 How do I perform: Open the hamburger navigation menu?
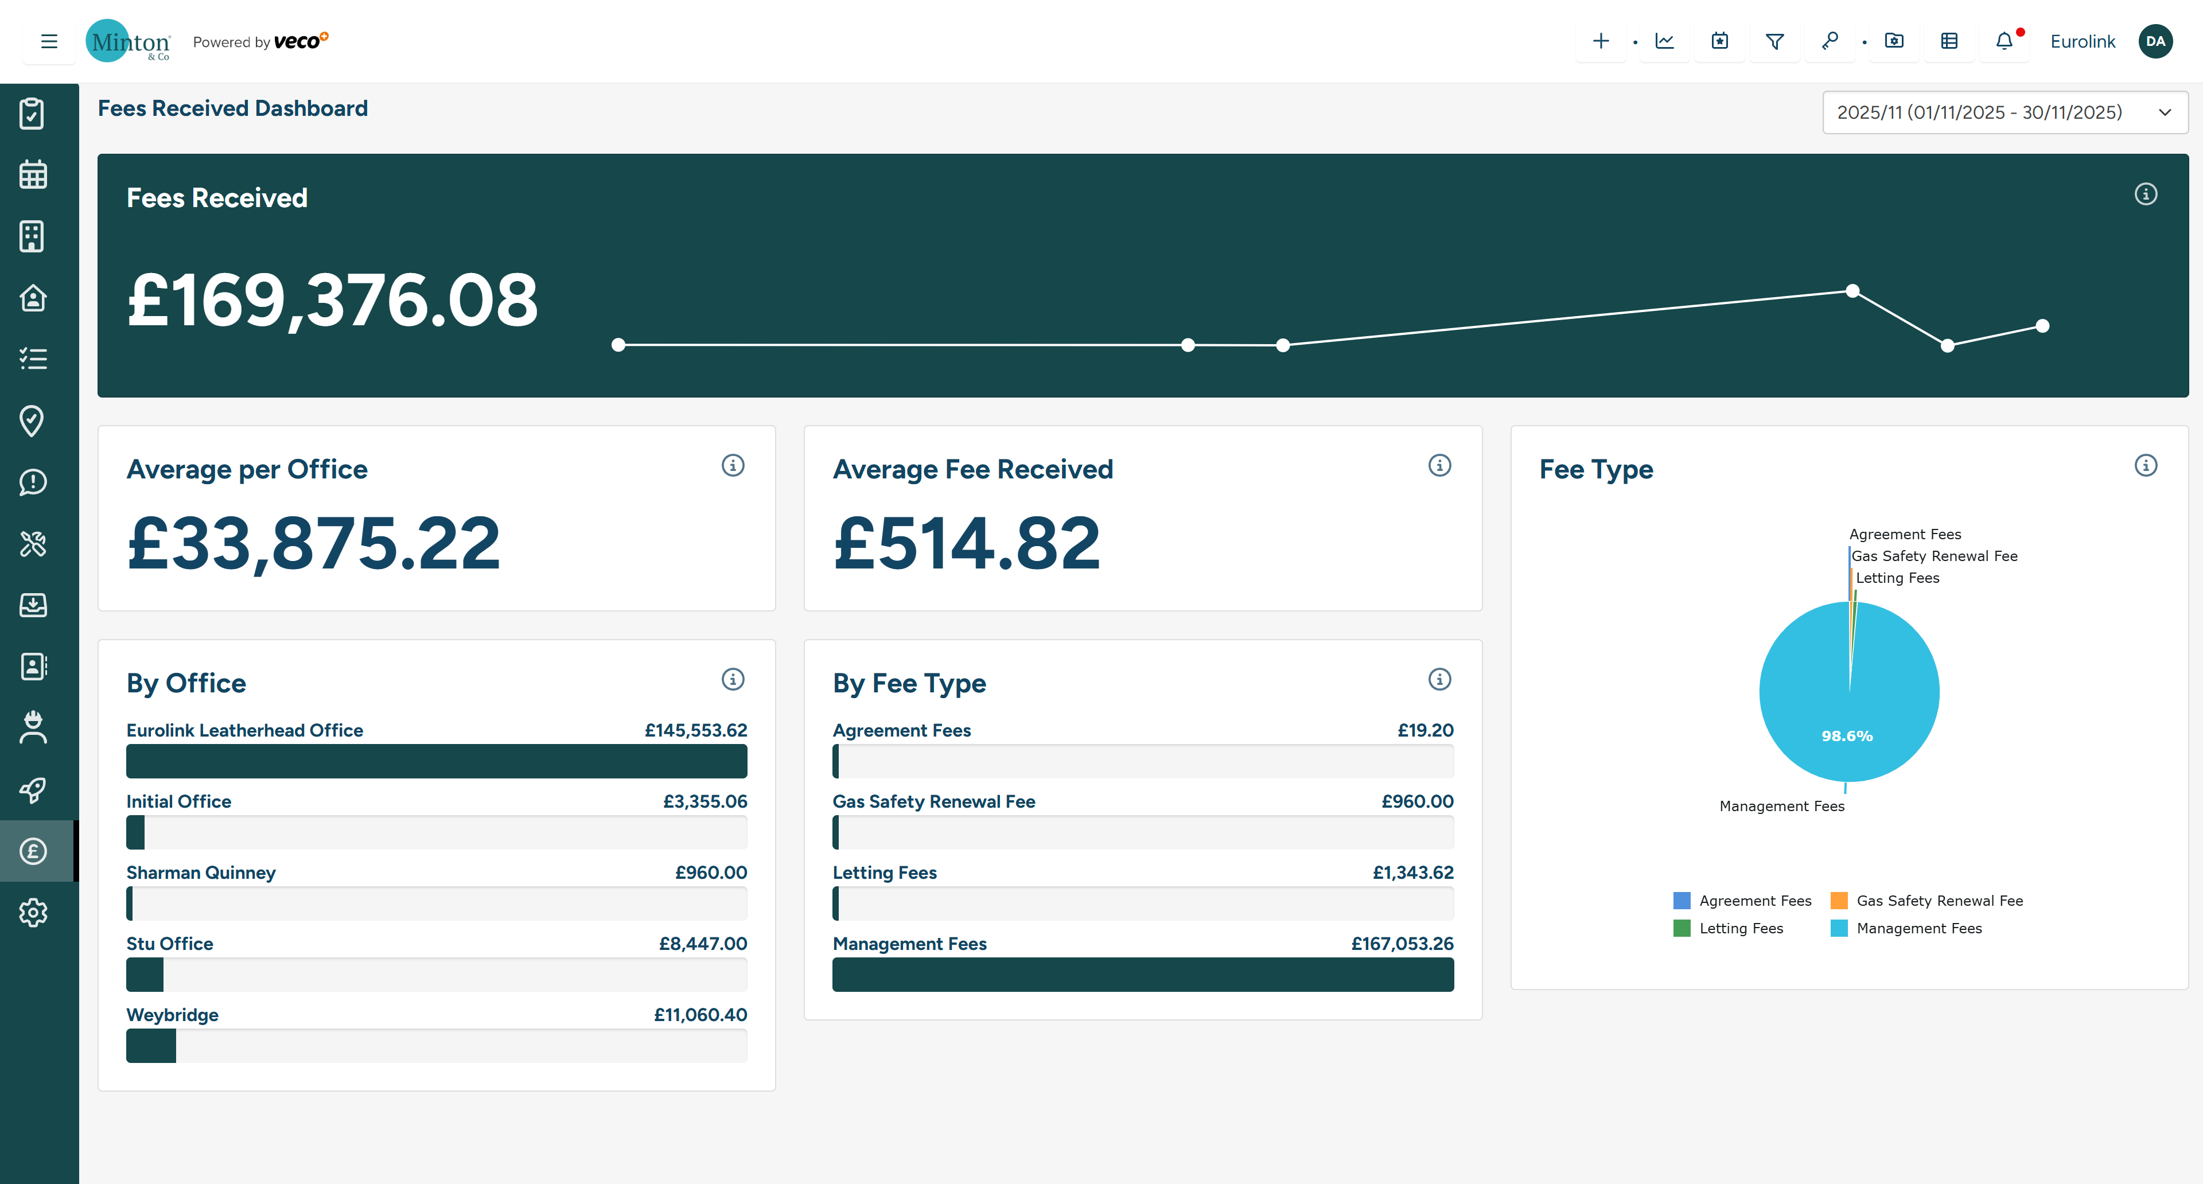[49, 41]
